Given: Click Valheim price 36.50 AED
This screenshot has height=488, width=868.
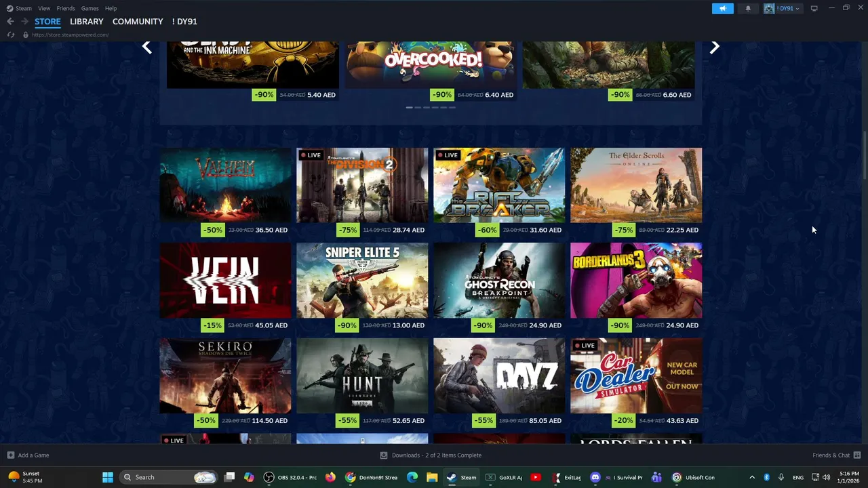Looking at the screenshot, I should coord(271,230).
